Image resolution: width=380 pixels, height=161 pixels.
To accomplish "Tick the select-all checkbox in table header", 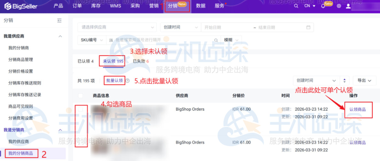I will click(x=81, y=96).
